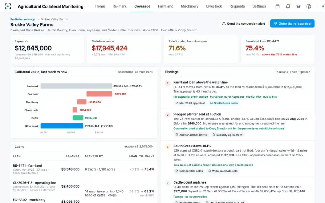Click the red Planter sold bar
This screenshot has height=203, width=325.
click(x=75, y=110)
